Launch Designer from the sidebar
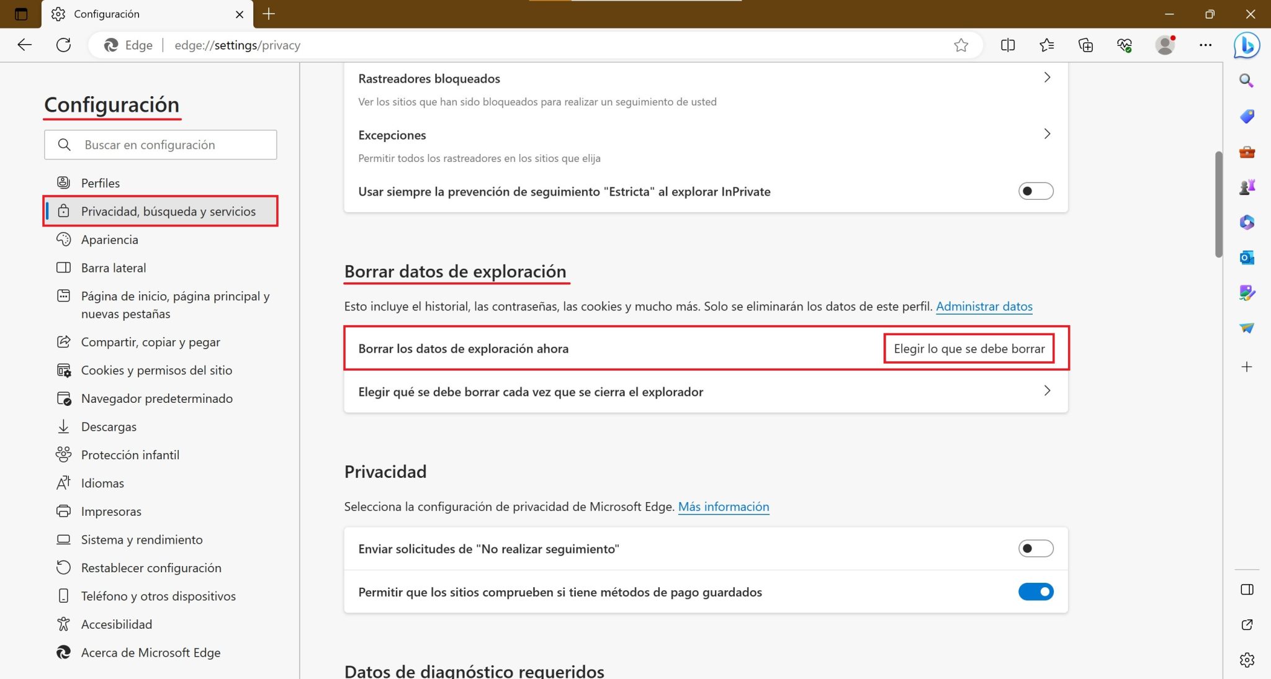Image resolution: width=1271 pixels, height=679 pixels. [1247, 292]
